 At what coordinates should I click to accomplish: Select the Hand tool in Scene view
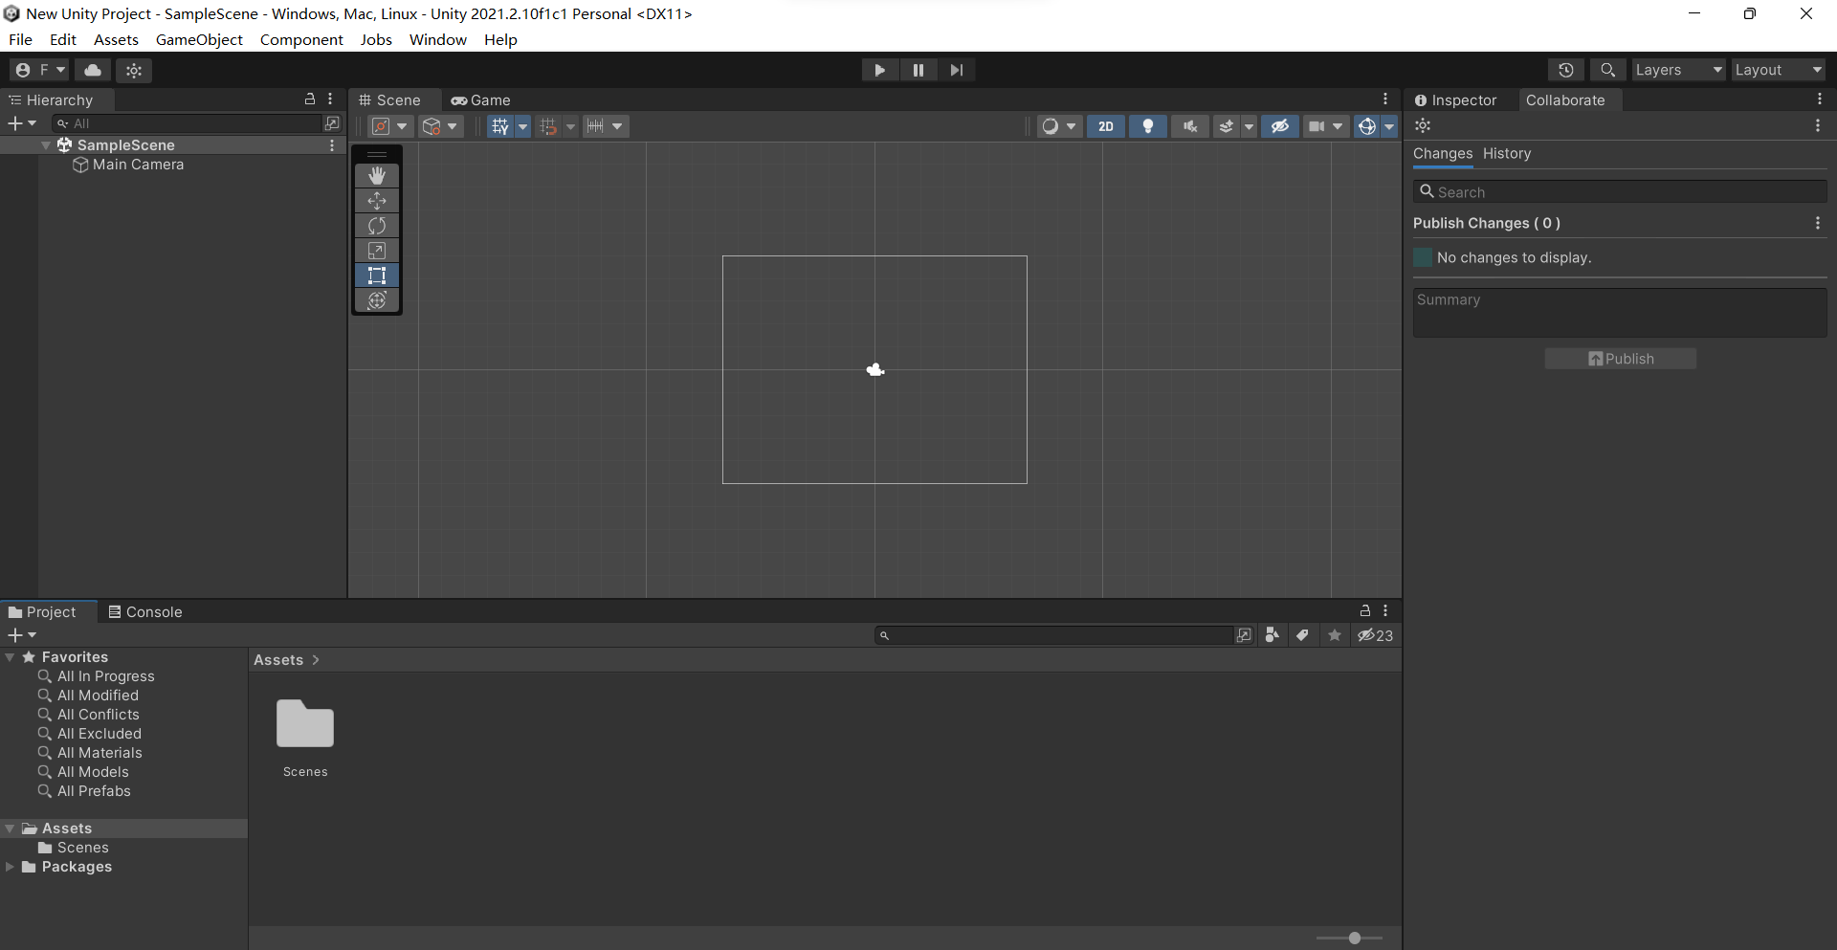377,176
